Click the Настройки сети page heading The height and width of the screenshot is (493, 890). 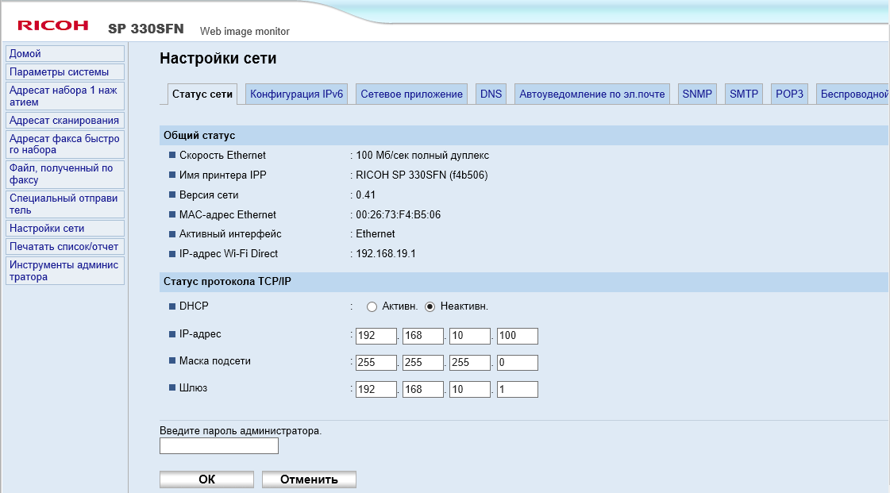pos(218,59)
